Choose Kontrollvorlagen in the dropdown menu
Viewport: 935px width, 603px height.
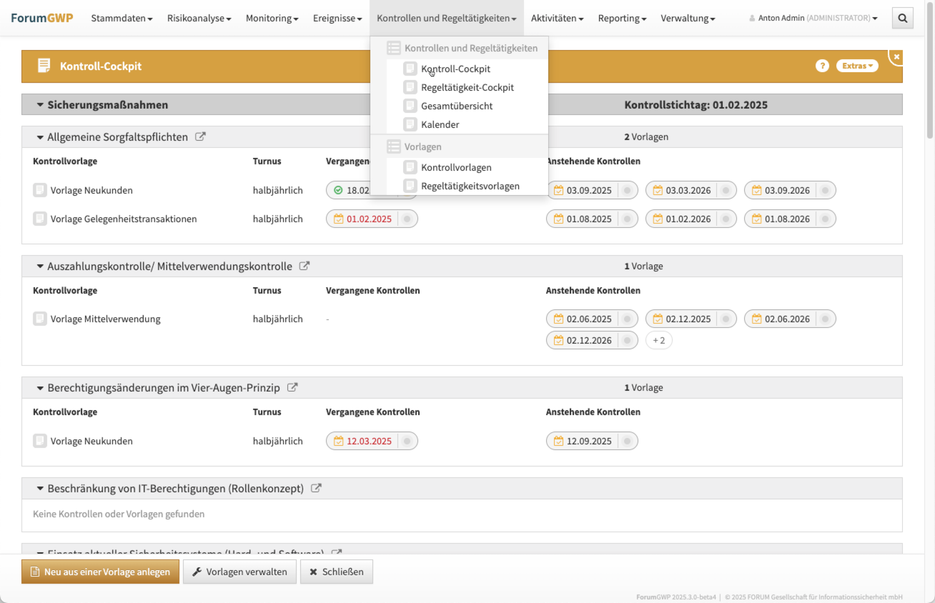[456, 167]
